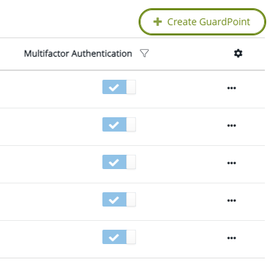Open the fourth row's ellipsis menu
Screen dimensions: 271x272
231,200
